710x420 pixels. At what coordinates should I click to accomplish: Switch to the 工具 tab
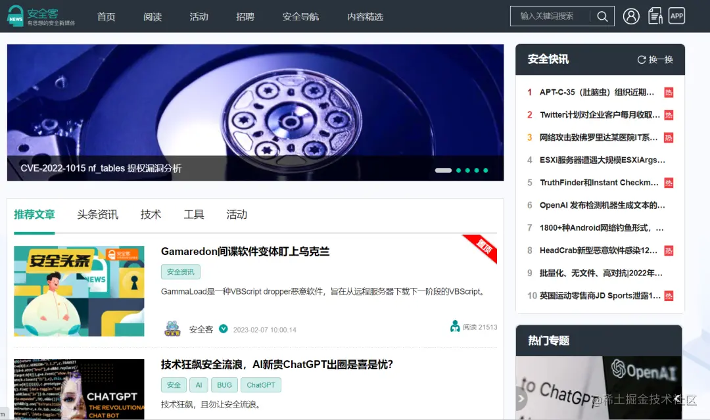click(x=193, y=214)
